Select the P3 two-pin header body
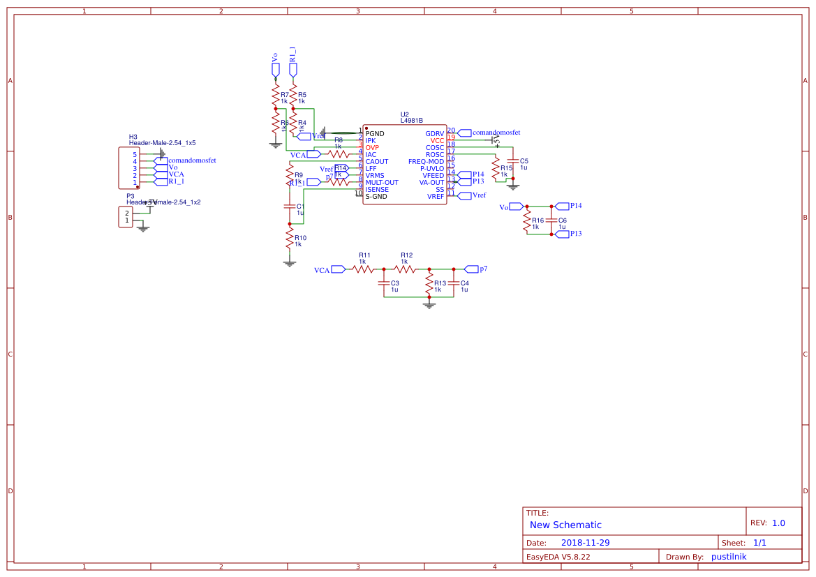Viewport: 816px width, 577px height. coord(126,217)
